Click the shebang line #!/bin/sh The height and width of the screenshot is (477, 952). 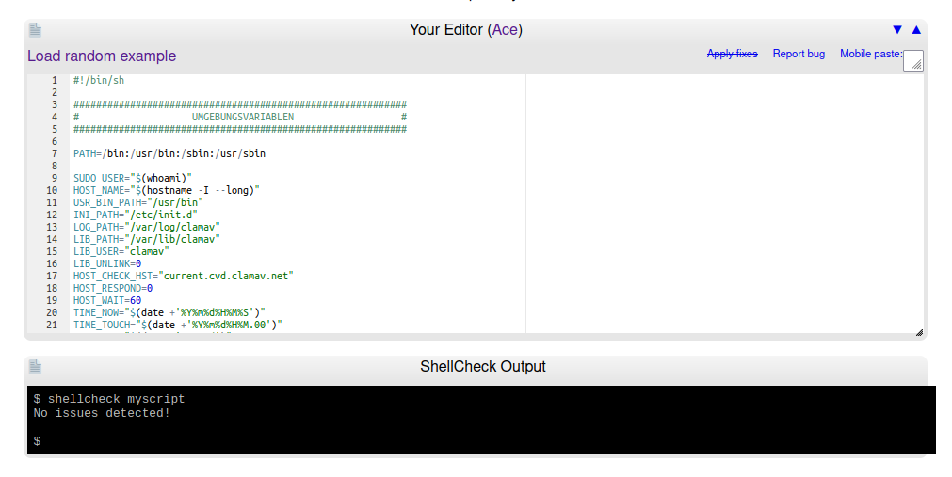pos(99,80)
